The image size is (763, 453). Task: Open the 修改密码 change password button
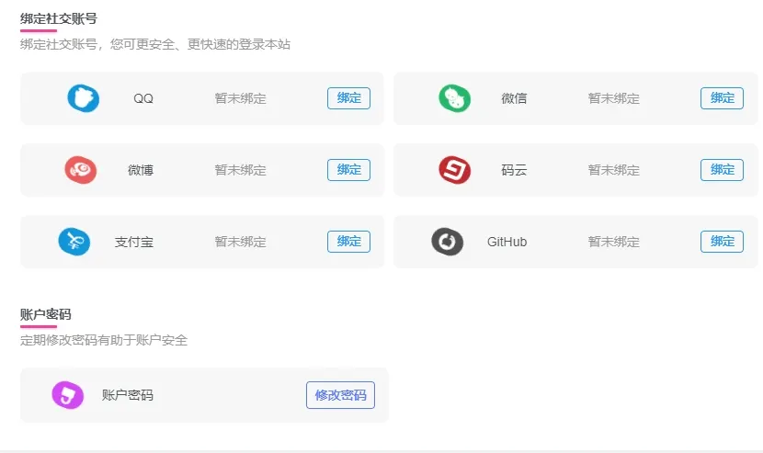341,395
